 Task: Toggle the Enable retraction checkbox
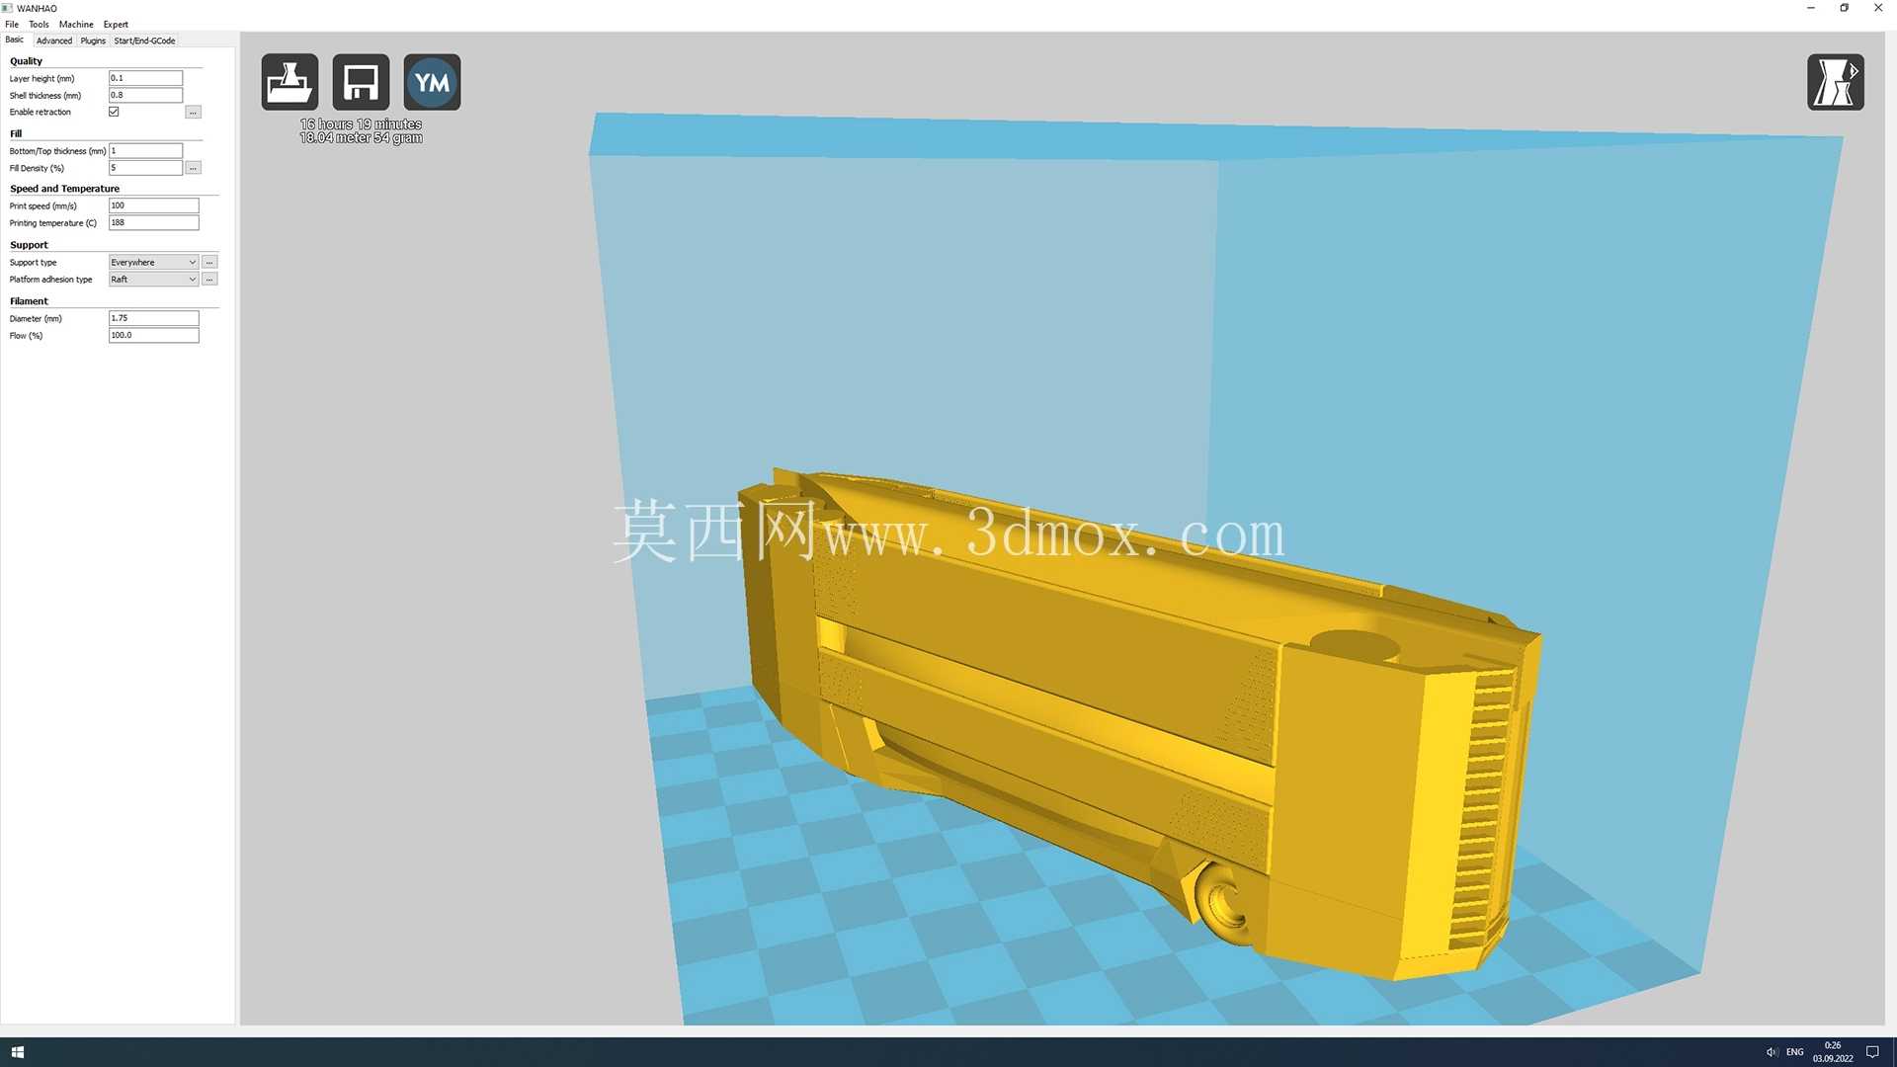tap(114, 112)
